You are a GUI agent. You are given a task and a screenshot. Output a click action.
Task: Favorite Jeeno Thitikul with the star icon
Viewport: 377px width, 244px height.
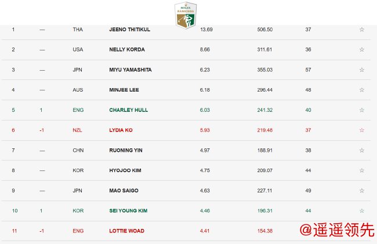pos(362,30)
